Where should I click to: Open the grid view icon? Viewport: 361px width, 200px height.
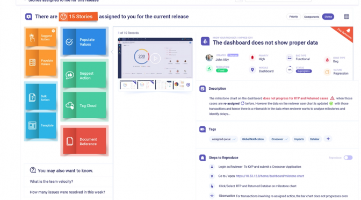(346, 17)
